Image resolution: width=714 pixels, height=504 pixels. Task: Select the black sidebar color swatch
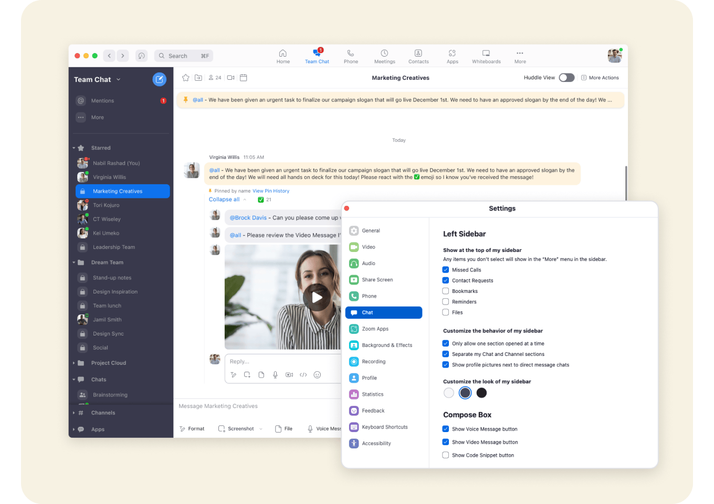481,393
